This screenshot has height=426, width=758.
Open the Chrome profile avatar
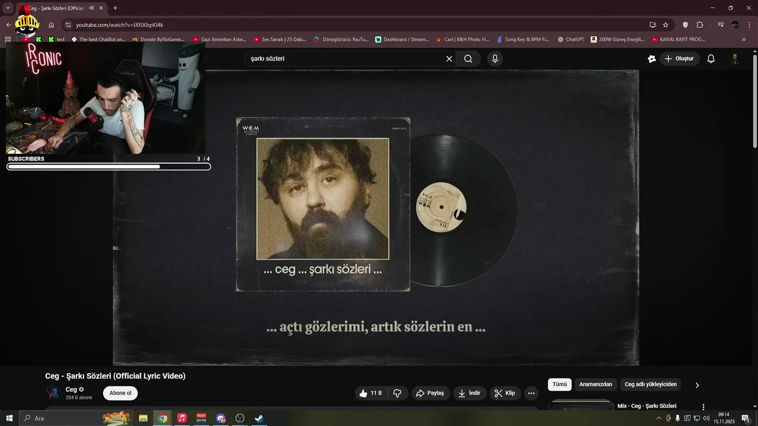735,25
